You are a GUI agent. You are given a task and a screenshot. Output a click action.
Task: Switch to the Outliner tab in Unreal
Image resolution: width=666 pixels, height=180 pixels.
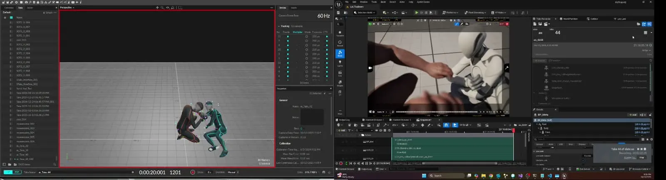pos(593,19)
